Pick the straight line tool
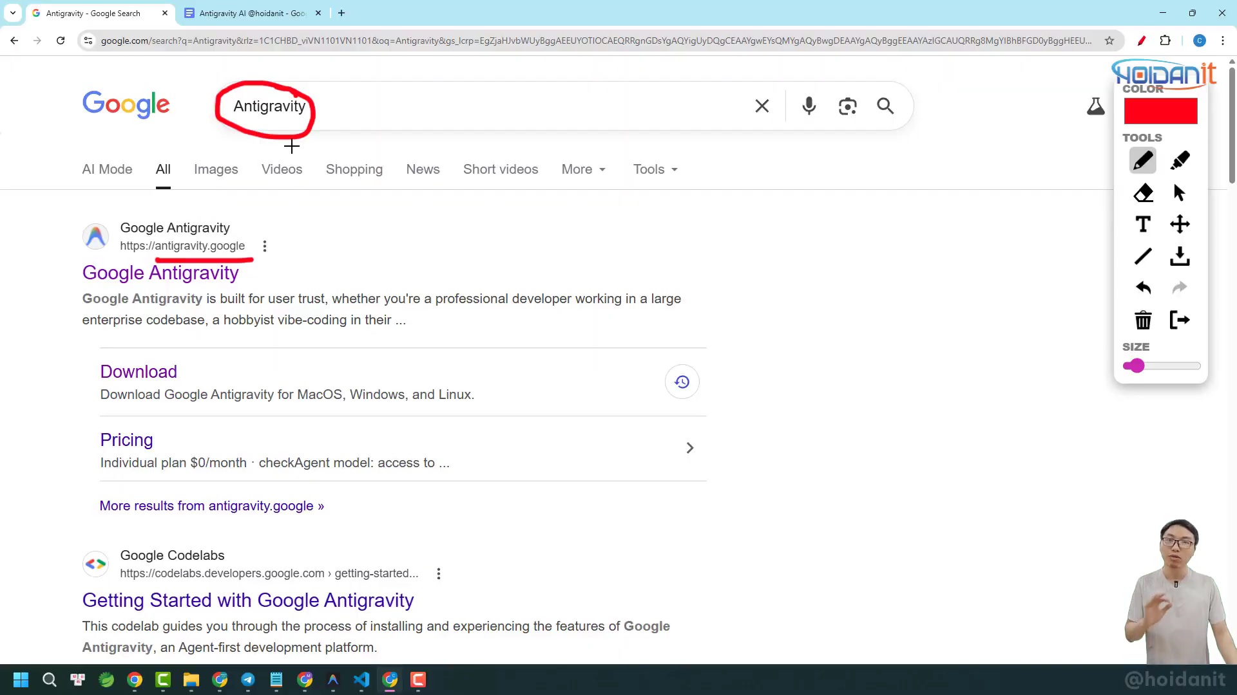 [1143, 256]
